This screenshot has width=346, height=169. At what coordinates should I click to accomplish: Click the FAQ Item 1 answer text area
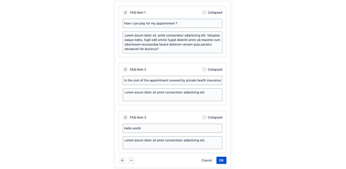point(172,42)
